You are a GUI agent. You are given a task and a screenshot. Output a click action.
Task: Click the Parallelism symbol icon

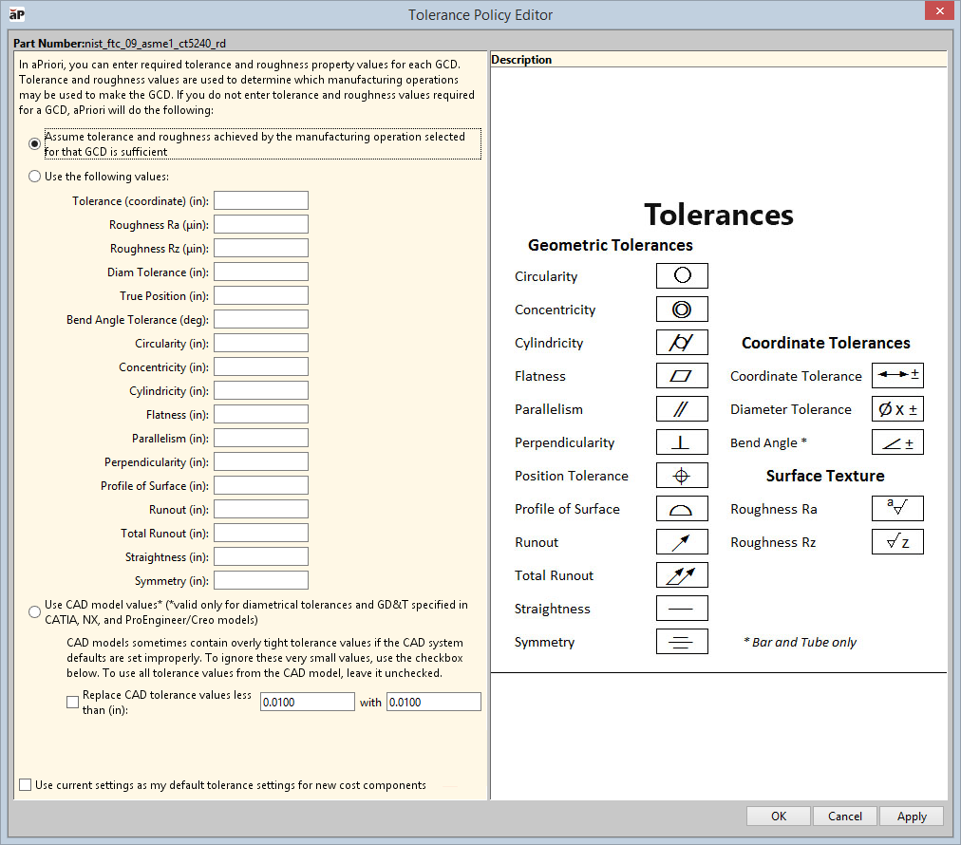tap(682, 408)
